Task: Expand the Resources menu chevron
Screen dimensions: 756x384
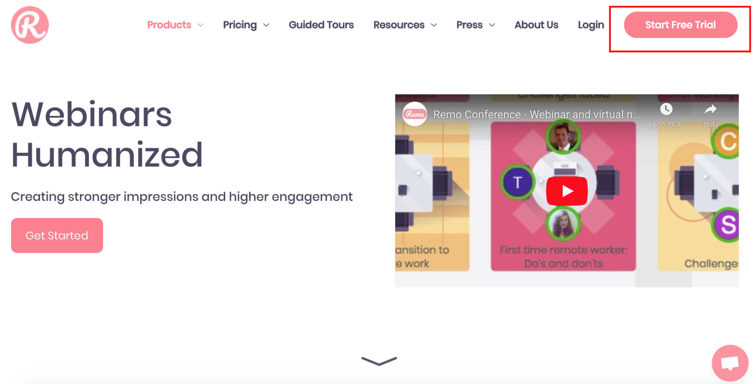Action: coord(434,25)
